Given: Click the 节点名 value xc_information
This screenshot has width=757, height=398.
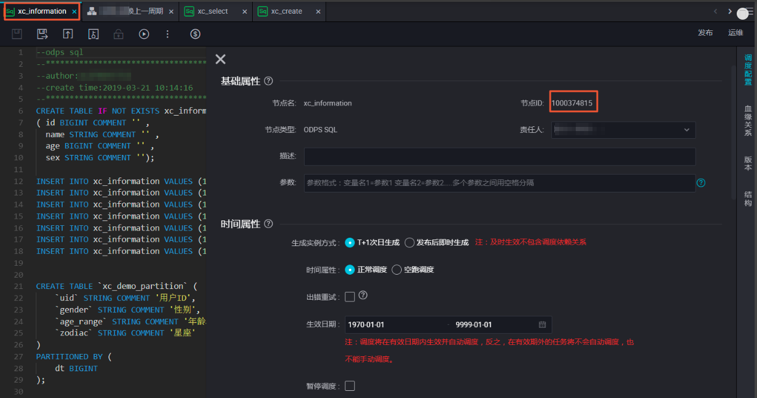Looking at the screenshot, I should coord(328,103).
